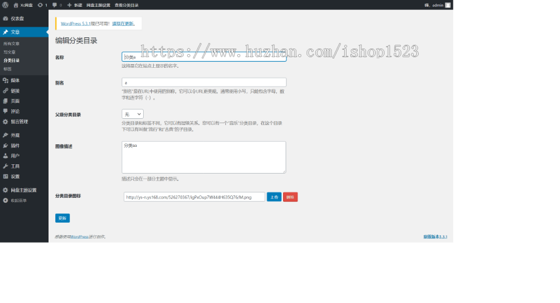The image size is (560, 303).
Task: Open the 评论 comments section
Action: 24,111
